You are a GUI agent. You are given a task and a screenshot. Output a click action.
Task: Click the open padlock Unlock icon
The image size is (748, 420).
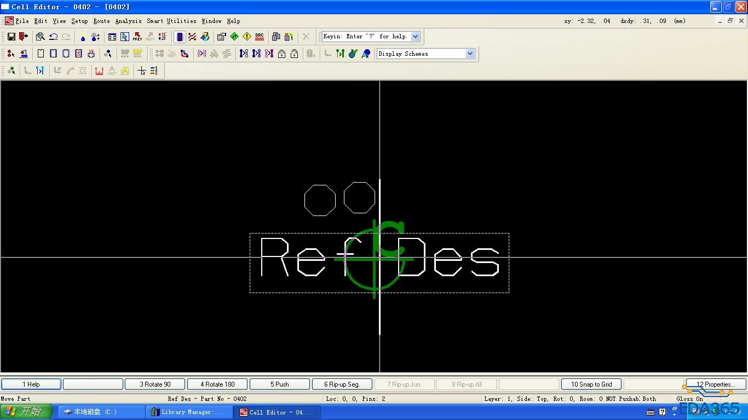pyautogui.click(x=294, y=54)
